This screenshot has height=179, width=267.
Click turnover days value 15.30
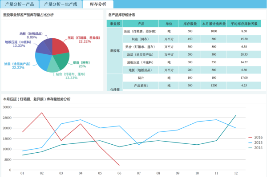(x=244, y=39)
